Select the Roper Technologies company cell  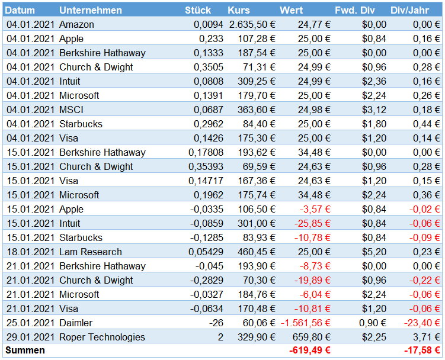[x=102, y=337]
